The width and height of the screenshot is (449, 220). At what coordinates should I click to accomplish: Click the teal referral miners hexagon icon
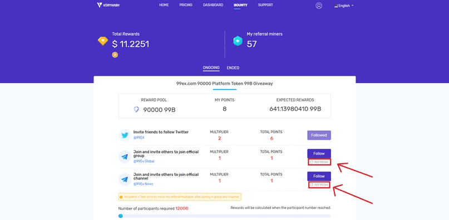(x=238, y=41)
